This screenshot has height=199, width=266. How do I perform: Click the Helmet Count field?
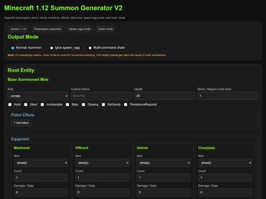164,178
